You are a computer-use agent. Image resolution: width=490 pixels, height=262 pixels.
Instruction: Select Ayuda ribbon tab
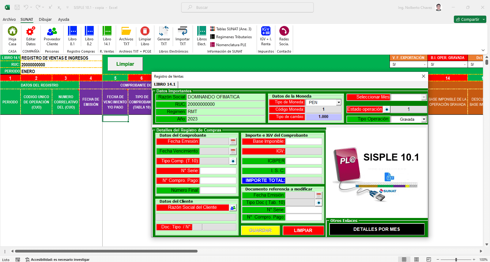click(64, 19)
